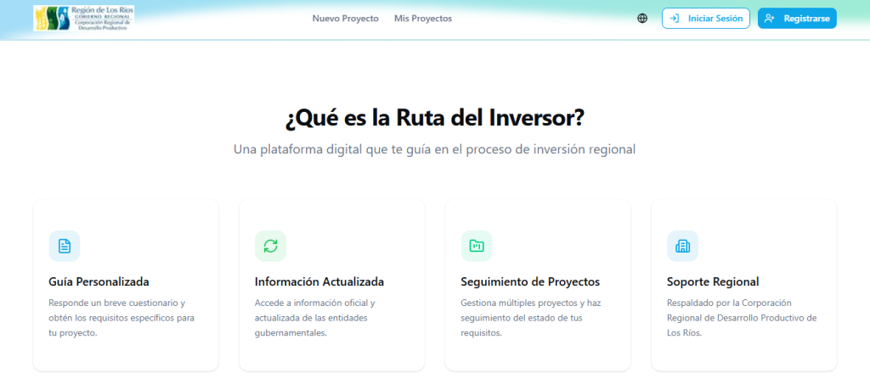
Task: Go to Mis Proyectos in navigation
Action: point(423,18)
